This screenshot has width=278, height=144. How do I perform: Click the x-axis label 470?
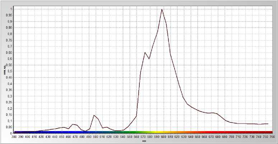tap(75, 137)
